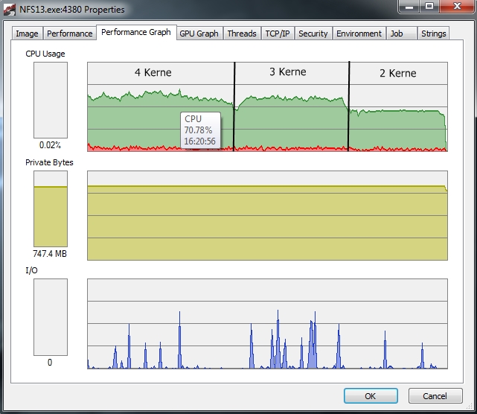Close the Properties window
477x414 pixels.
[x=457, y=6]
